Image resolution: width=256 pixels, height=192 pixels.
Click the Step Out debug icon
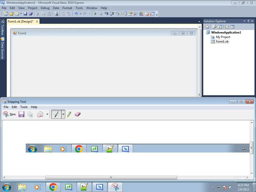[117, 14]
